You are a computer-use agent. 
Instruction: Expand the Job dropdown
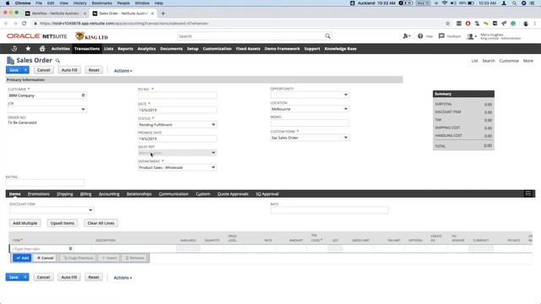(x=83, y=109)
